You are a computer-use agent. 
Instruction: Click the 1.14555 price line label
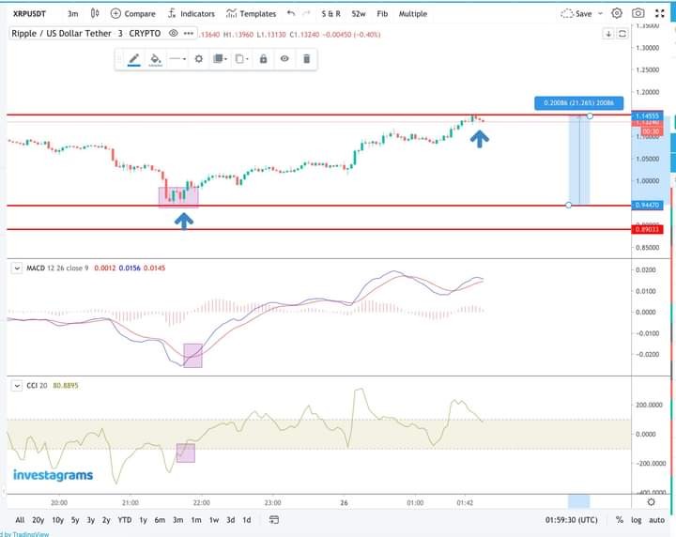point(647,115)
